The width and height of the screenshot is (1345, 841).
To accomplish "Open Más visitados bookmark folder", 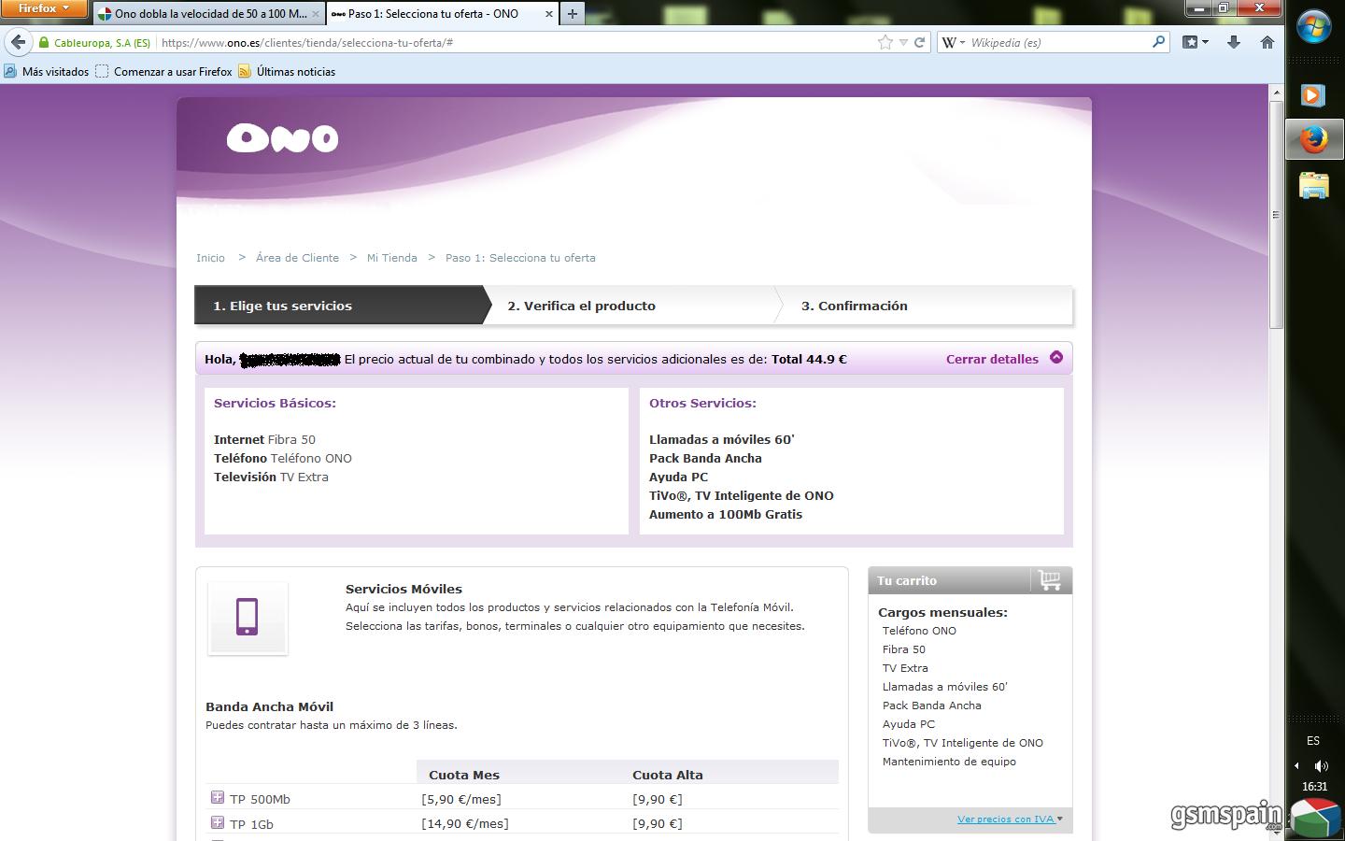I will (x=47, y=72).
